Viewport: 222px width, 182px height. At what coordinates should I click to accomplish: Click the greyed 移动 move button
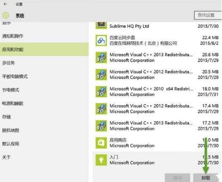(177, 178)
